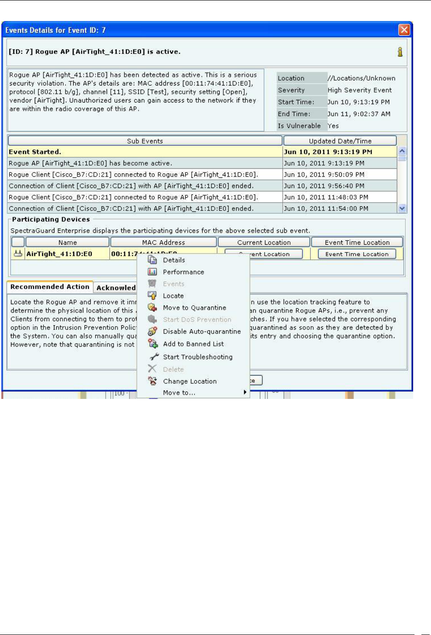Image resolution: width=431 pixels, height=635 pixels.
Task: Click the Details icon in context menu
Action: tap(152, 260)
